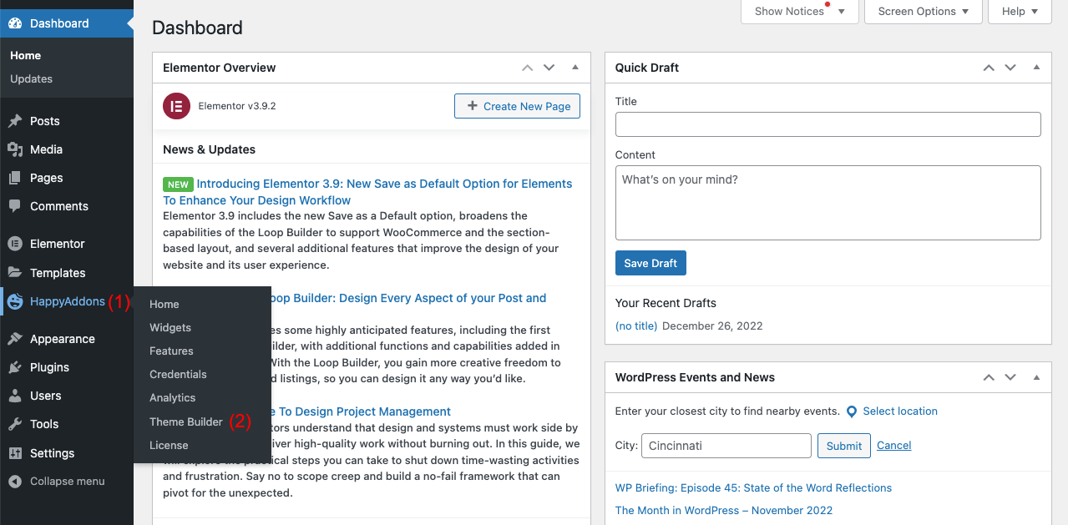This screenshot has height=525, width=1068.
Task: Open the Show Notices dropdown
Action: tap(799, 12)
